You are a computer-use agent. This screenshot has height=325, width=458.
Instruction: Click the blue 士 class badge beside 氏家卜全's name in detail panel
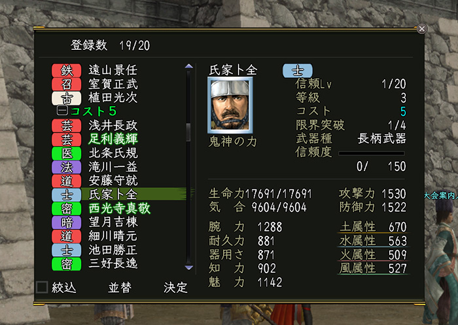click(x=297, y=71)
